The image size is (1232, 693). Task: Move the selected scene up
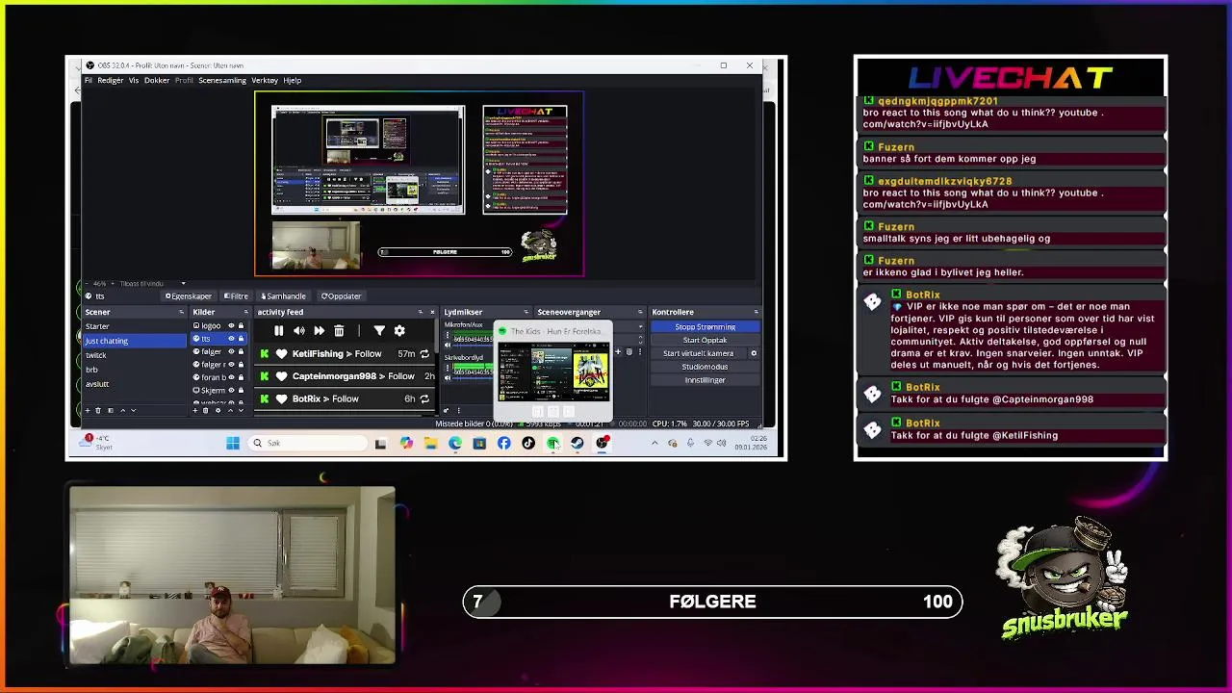coord(122,410)
